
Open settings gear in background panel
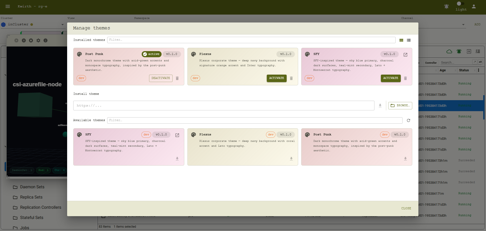[38, 40]
